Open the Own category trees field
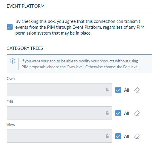Image resolution: width=160 pixels, height=145 pixels. pyautogui.click(x=59, y=90)
